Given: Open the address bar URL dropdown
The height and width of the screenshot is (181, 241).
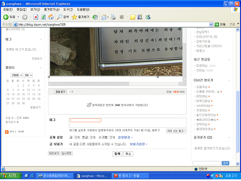Looking at the screenshot, I should tap(211, 24).
